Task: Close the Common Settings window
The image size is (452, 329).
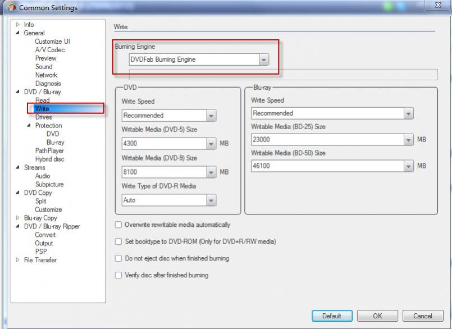Action: click(438, 5)
